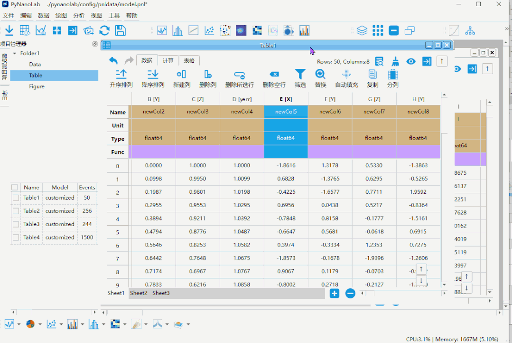Click the grouped bar chart icon in top toolbar

pyautogui.click(x=304, y=31)
